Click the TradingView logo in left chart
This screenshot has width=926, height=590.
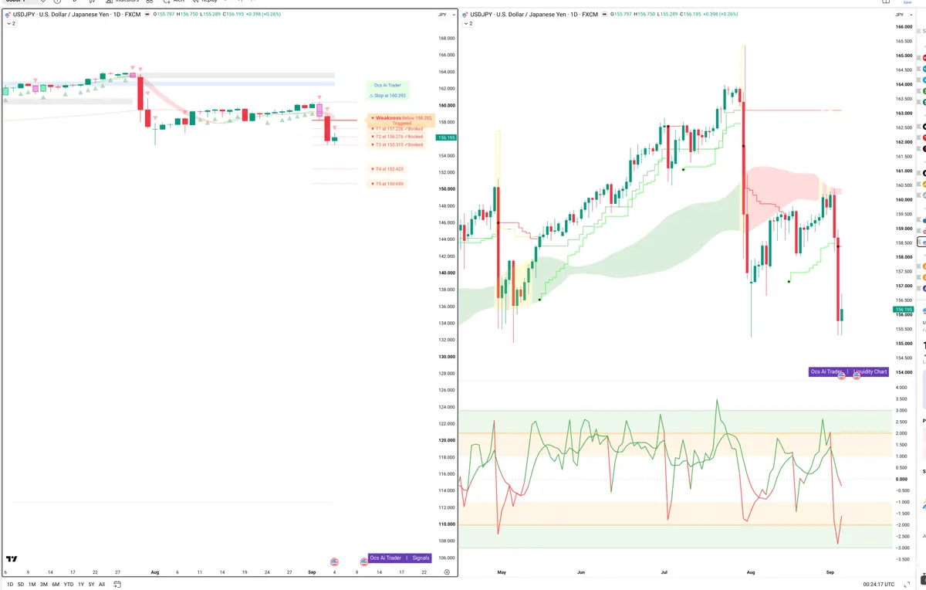12,558
